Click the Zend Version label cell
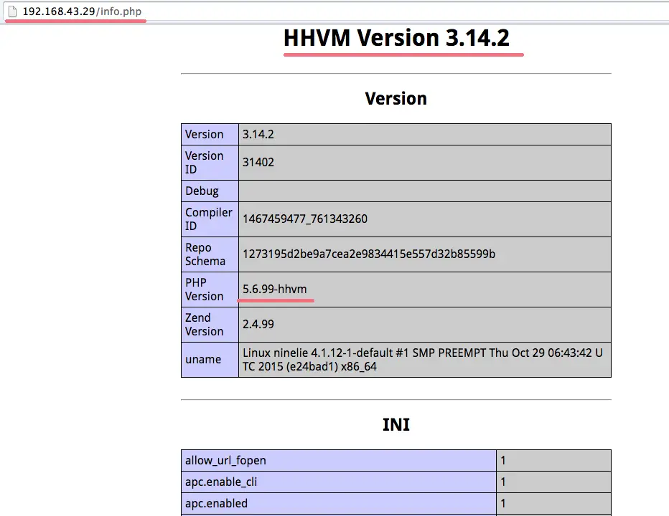The width and height of the screenshot is (669, 516). [x=210, y=324]
